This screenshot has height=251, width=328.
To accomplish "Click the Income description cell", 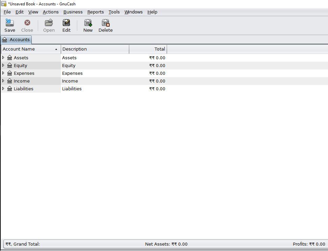I will pos(95,81).
